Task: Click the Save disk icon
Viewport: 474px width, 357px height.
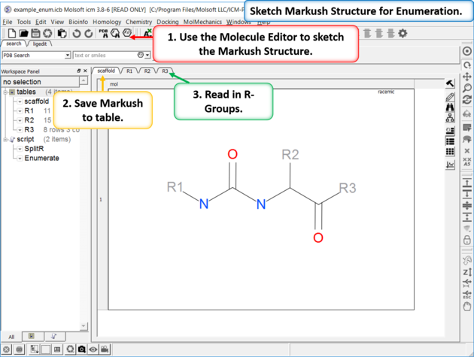Action: [36, 34]
